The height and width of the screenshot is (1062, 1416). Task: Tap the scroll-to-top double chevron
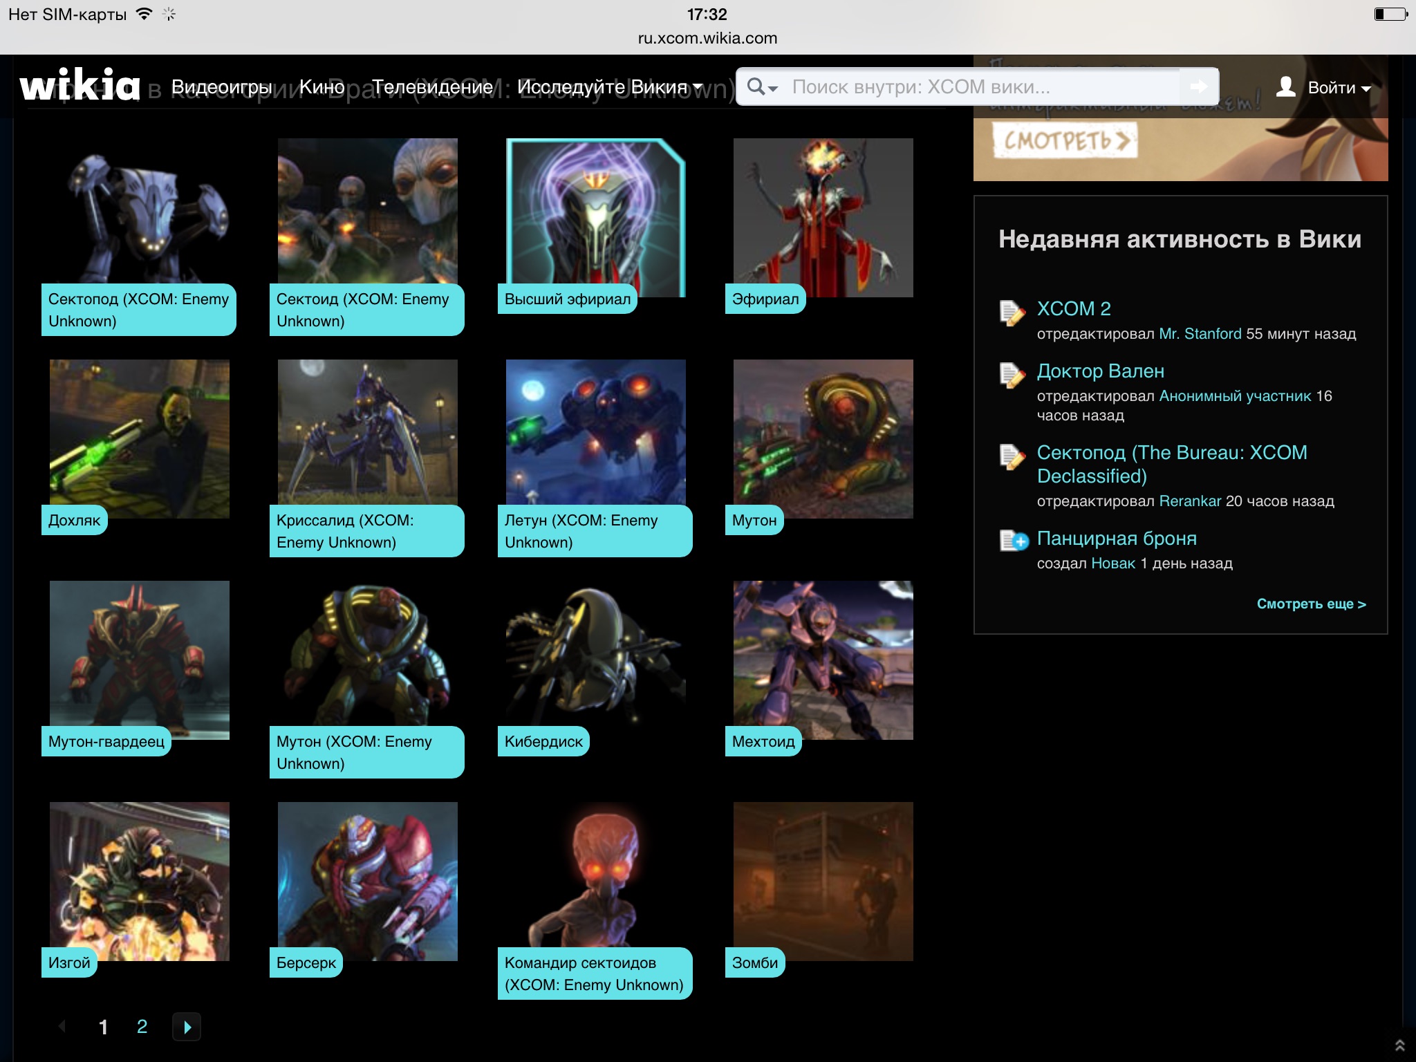(1399, 1045)
